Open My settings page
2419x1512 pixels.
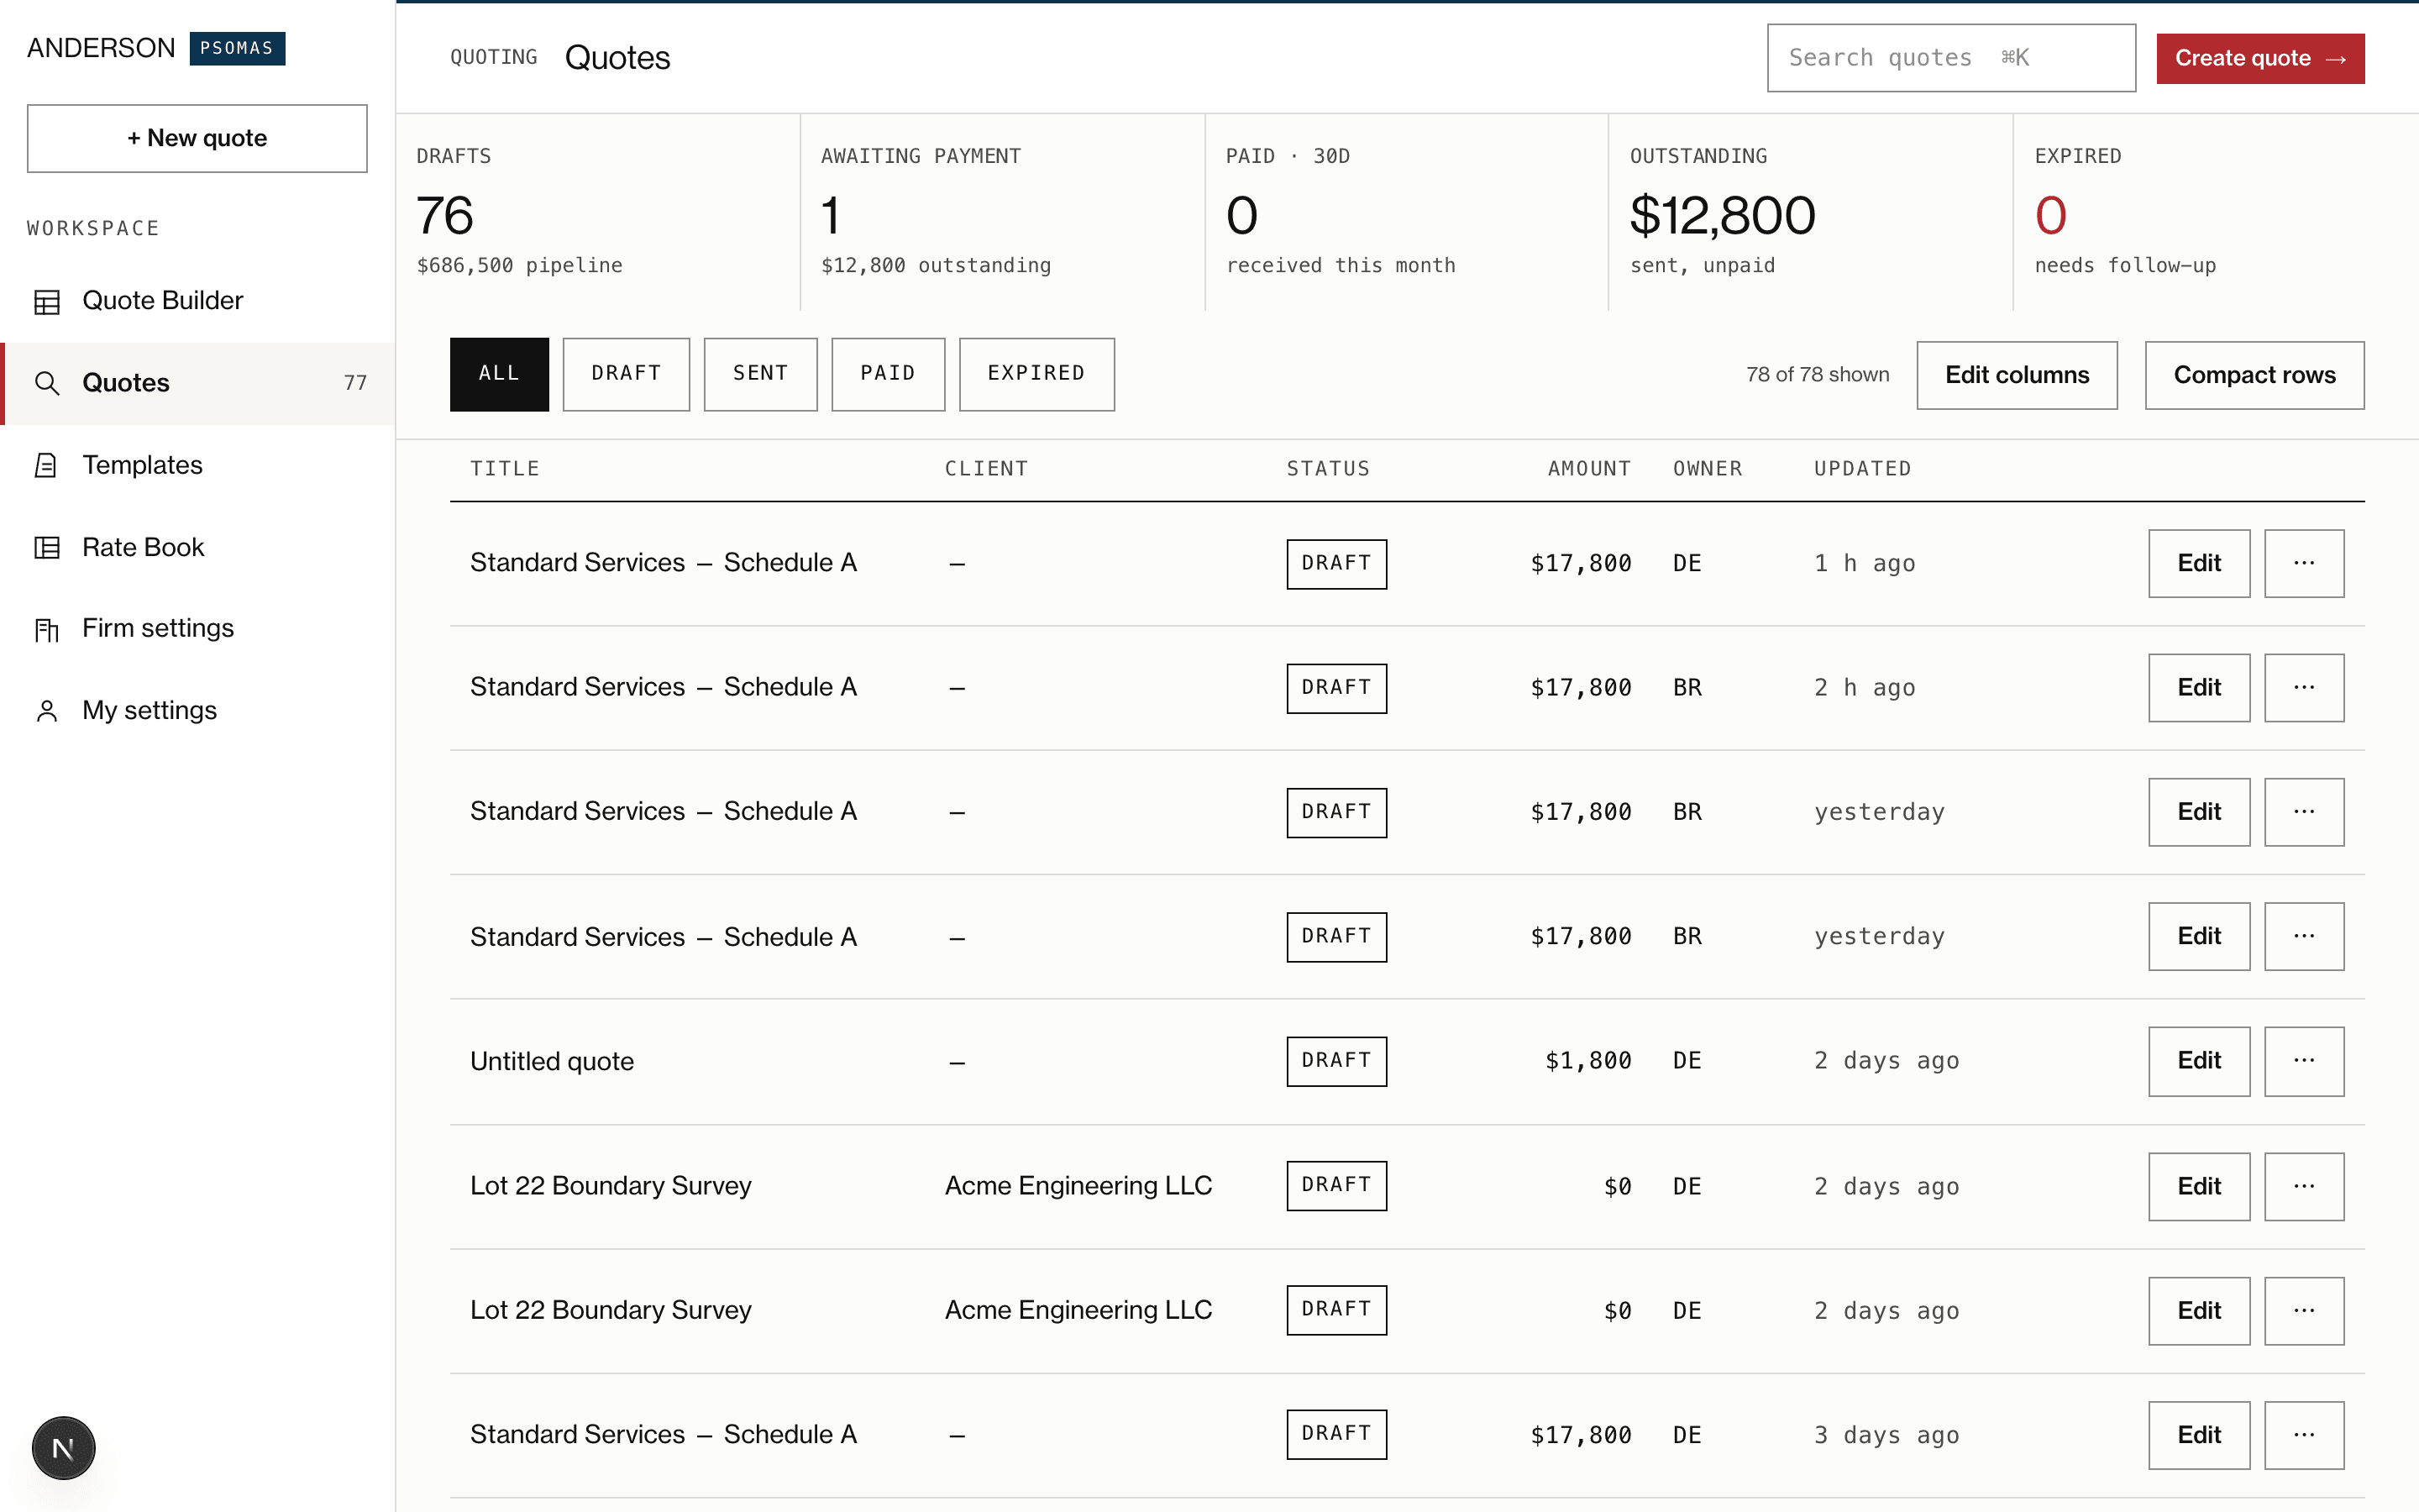coord(197,711)
